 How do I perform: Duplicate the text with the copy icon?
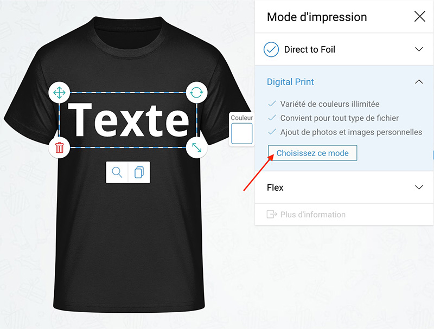[x=139, y=172]
